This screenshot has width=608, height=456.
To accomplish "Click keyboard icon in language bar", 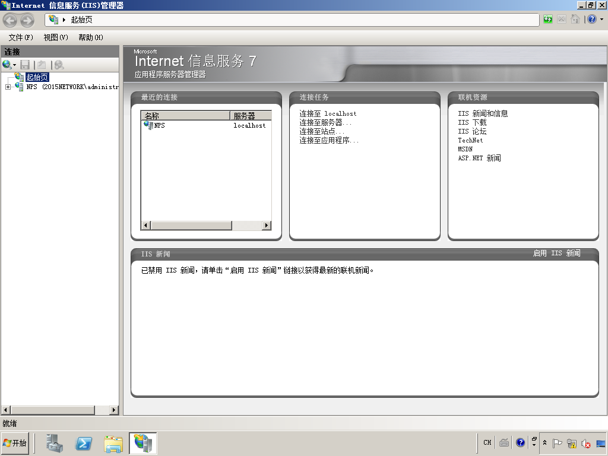I will (x=504, y=442).
